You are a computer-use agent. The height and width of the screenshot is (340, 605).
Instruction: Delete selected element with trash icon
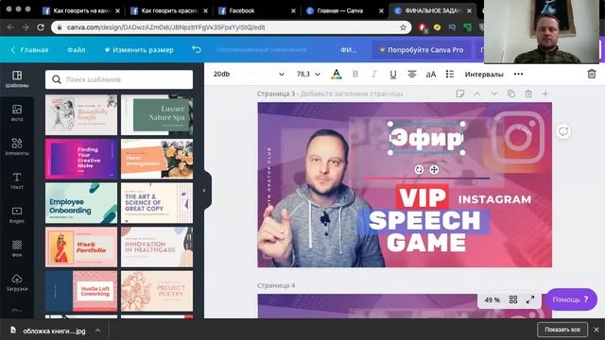coord(592,74)
